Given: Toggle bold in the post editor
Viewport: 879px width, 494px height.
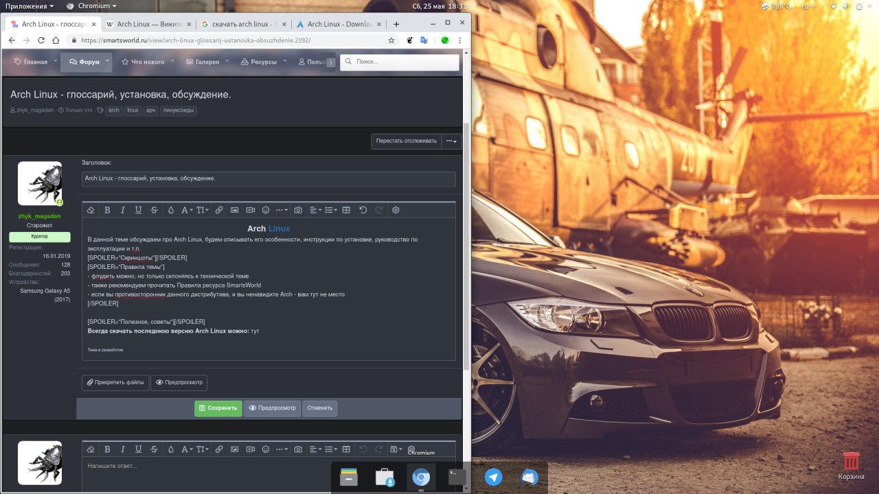Looking at the screenshot, I should 107,210.
